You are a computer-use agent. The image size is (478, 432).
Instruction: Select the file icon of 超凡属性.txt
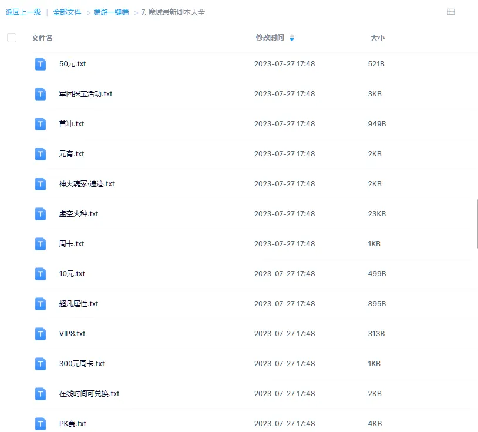pos(41,304)
